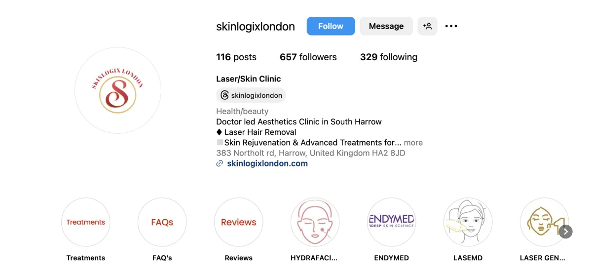Open the Treatments highlight

[x=86, y=222]
